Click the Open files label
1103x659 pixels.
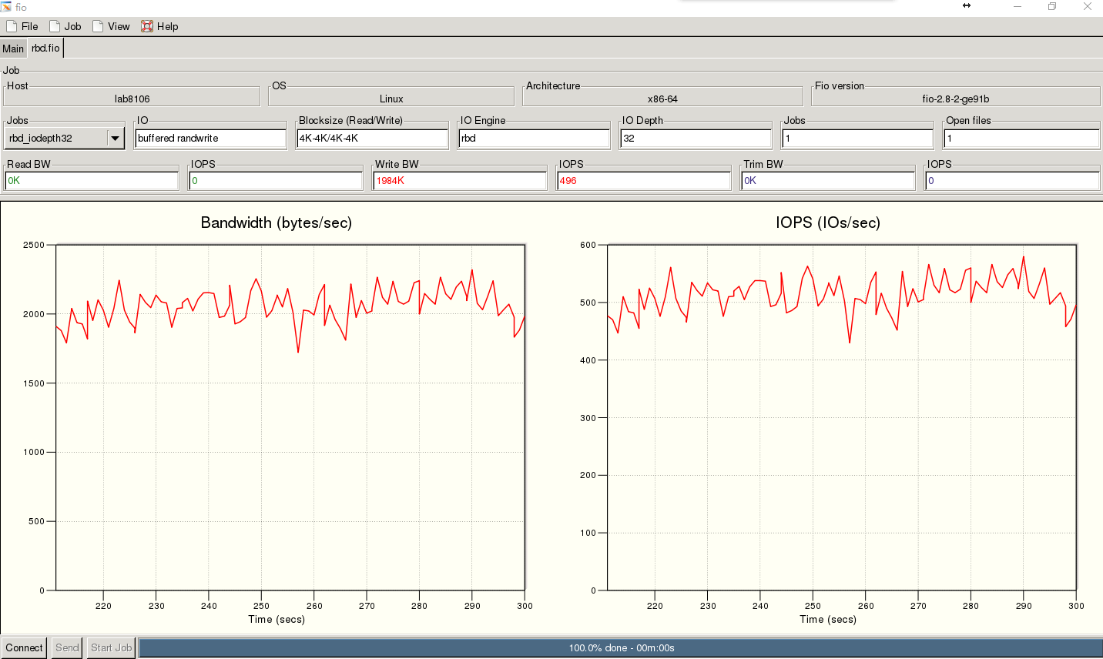pos(968,120)
